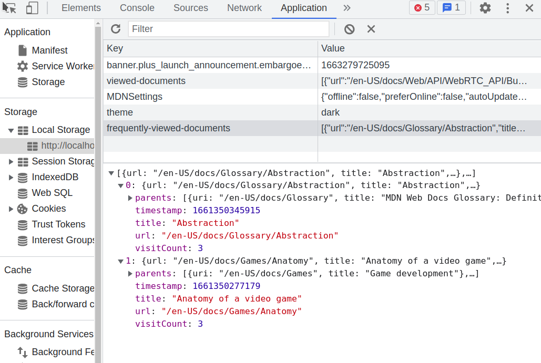
Task: Click the title "Abstraction" property
Action: coord(187,223)
